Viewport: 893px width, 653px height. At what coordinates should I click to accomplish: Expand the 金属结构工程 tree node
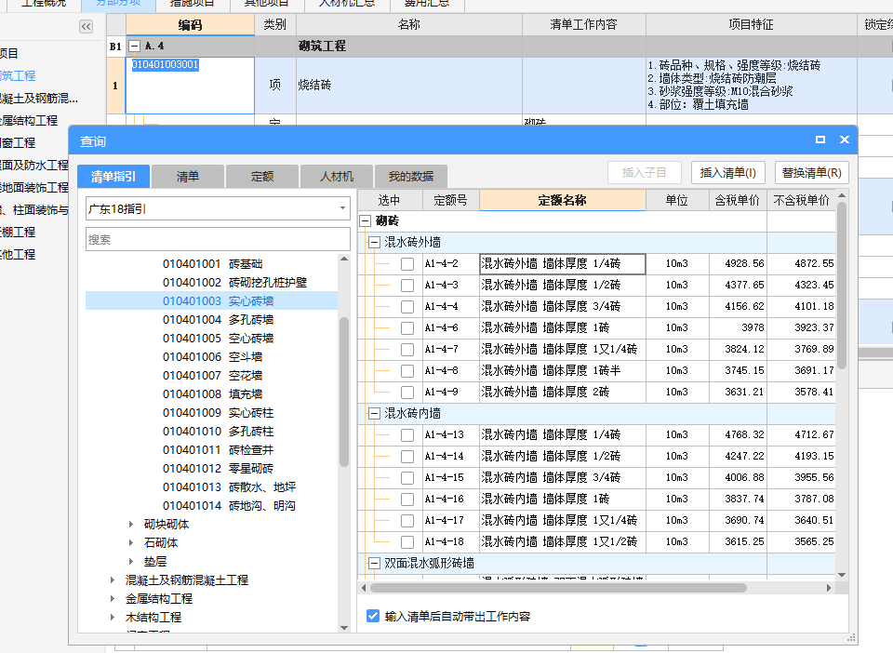113,599
